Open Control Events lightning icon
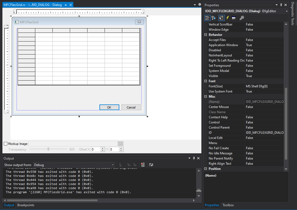 (228, 18)
